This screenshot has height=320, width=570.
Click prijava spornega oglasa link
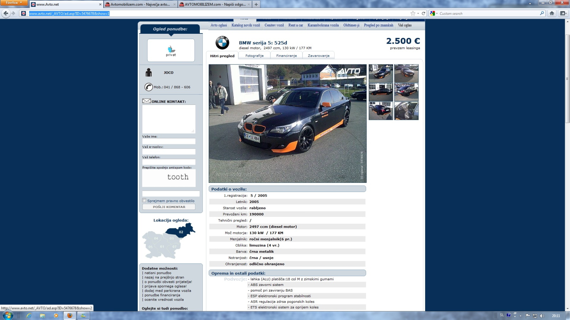pyautogui.click(x=165, y=286)
